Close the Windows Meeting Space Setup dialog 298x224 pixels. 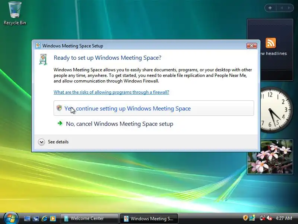click(x=251, y=46)
